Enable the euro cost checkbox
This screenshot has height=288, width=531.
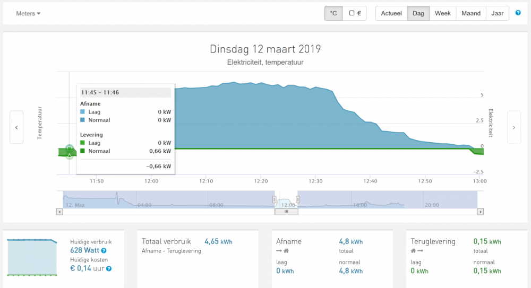355,13
